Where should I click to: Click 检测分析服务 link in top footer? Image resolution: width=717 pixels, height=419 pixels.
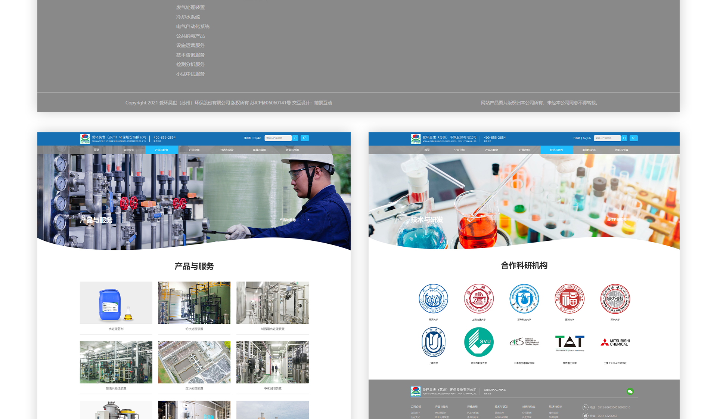click(190, 64)
